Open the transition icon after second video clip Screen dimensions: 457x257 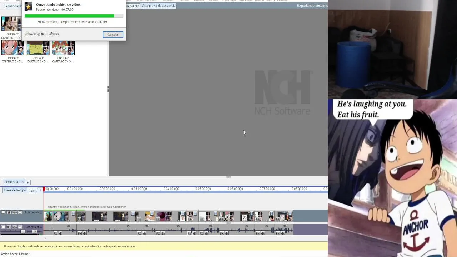tap(74, 214)
